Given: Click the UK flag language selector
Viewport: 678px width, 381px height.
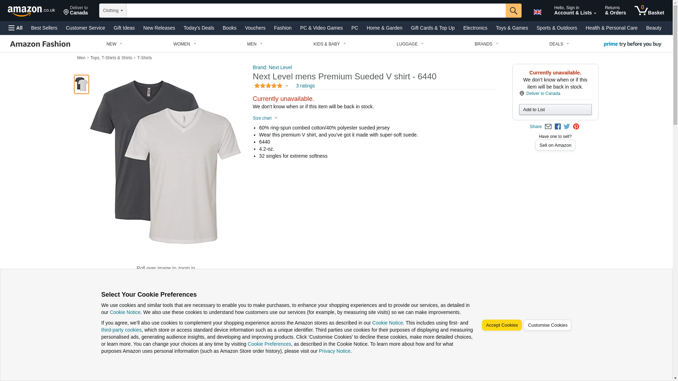Looking at the screenshot, I should (537, 12).
